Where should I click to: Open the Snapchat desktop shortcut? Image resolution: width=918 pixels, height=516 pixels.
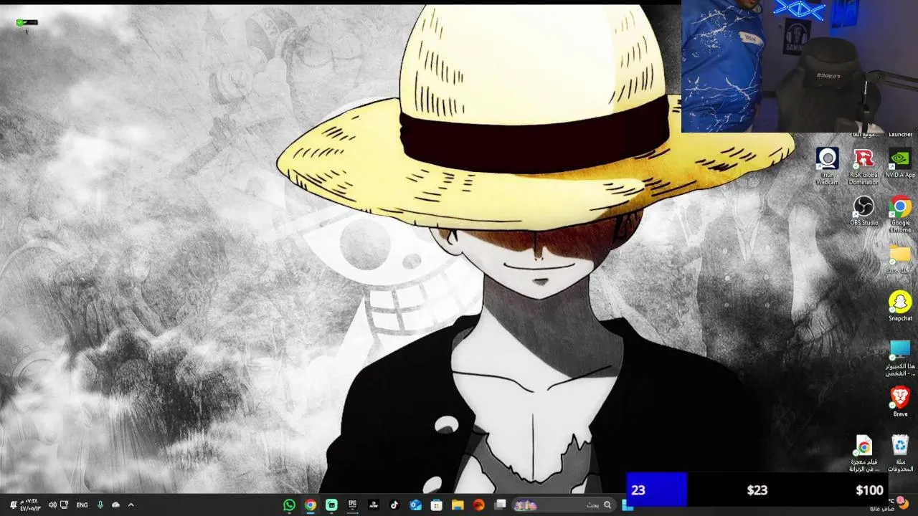pos(900,306)
